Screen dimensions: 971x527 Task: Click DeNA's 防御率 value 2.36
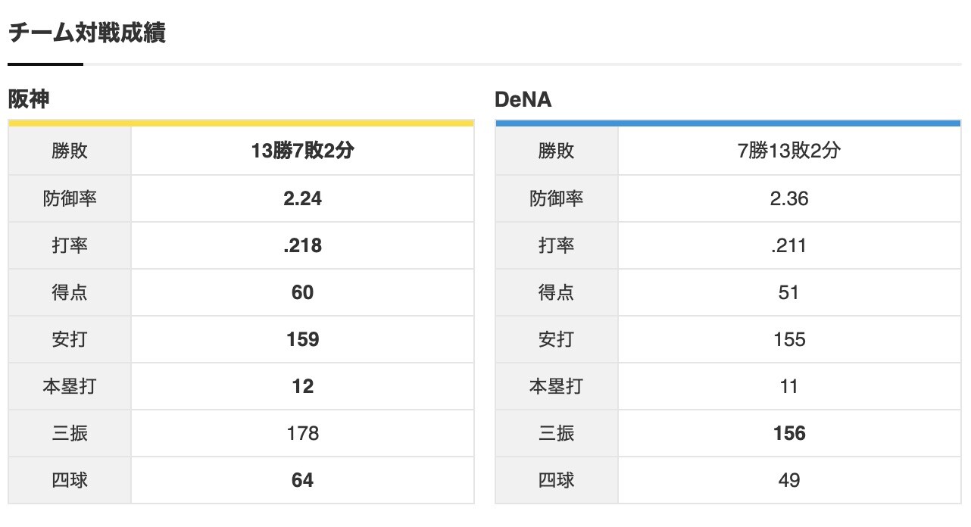tap(788, 198)
